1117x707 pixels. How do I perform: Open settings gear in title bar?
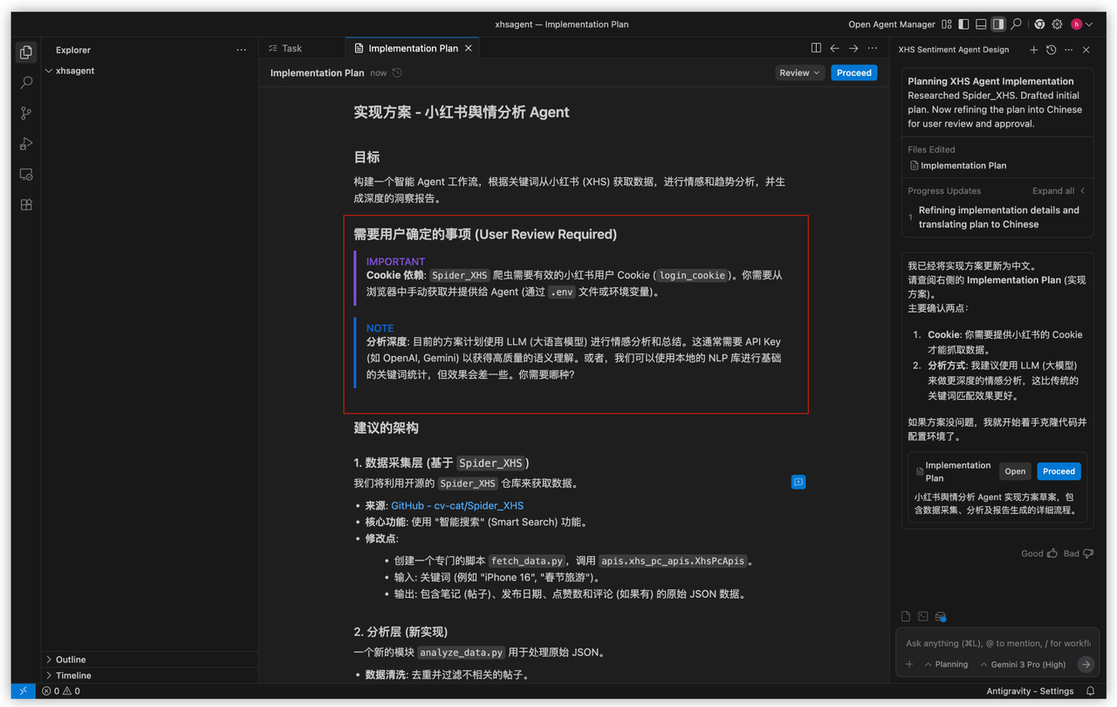click(x=1057, y=24)
